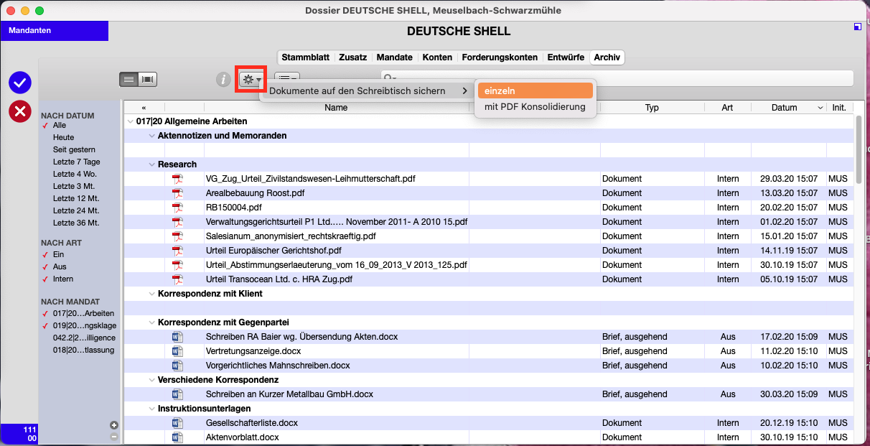Open the Forderungskonten tab
Viewport: 870px width, 446px height.
tap(500, 57)
